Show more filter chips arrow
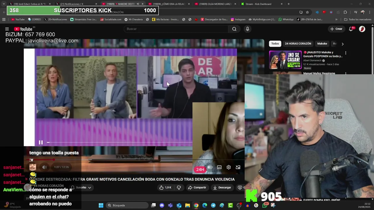The width and height of the screenshot is (374, 210). (342, 44)
